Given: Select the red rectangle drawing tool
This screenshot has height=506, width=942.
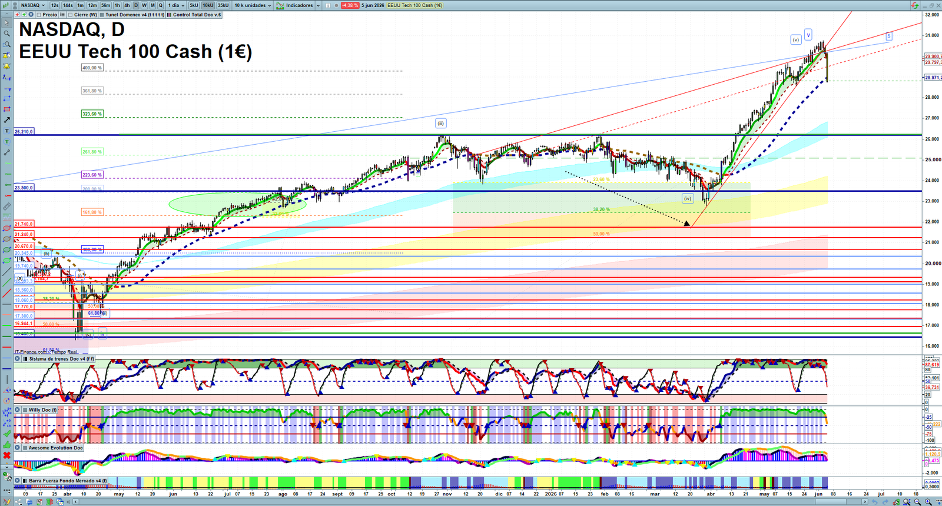Looking at the screenshot, I should tap(6, 109).
